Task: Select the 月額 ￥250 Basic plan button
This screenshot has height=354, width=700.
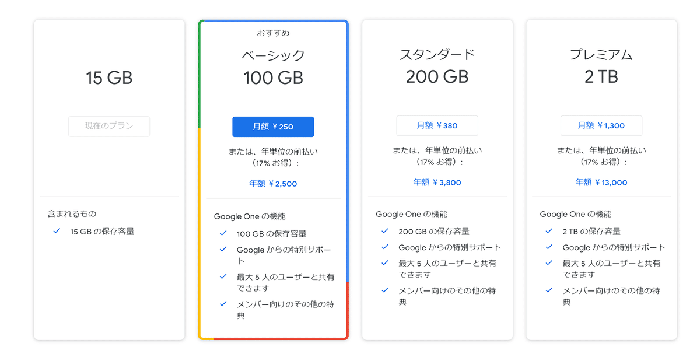Action: coord(273,127)
